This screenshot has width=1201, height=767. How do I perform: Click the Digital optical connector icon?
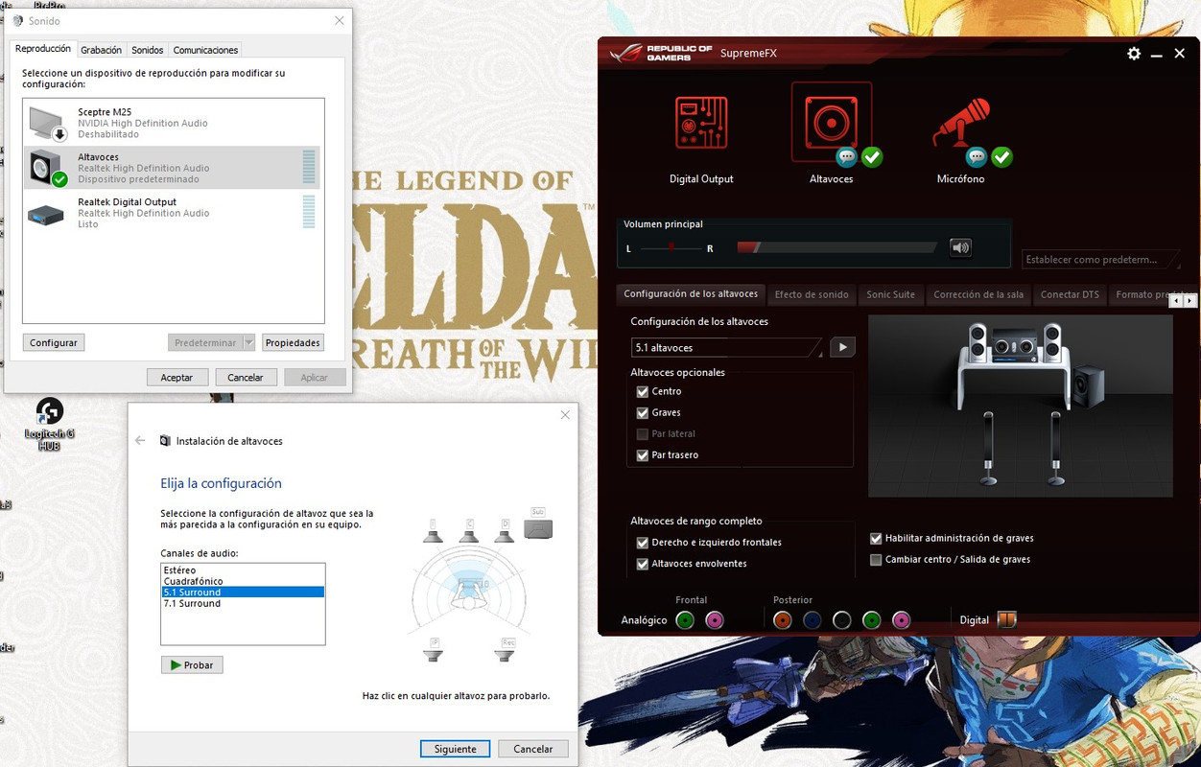click(x=1006, y=620)
